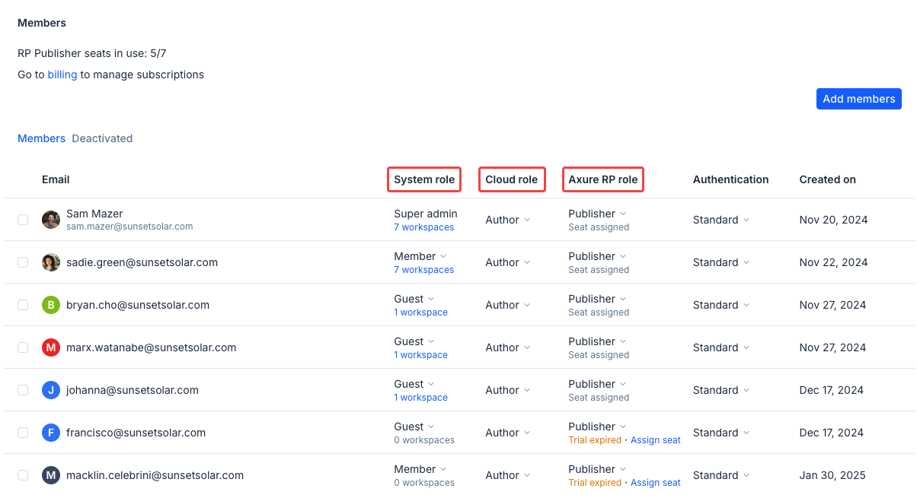
Task: Click marx.watanabe's red M avatar
Action: coord(50,347)
